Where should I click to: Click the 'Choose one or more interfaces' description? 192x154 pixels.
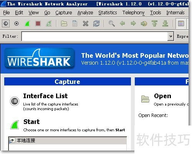[74, 130]
